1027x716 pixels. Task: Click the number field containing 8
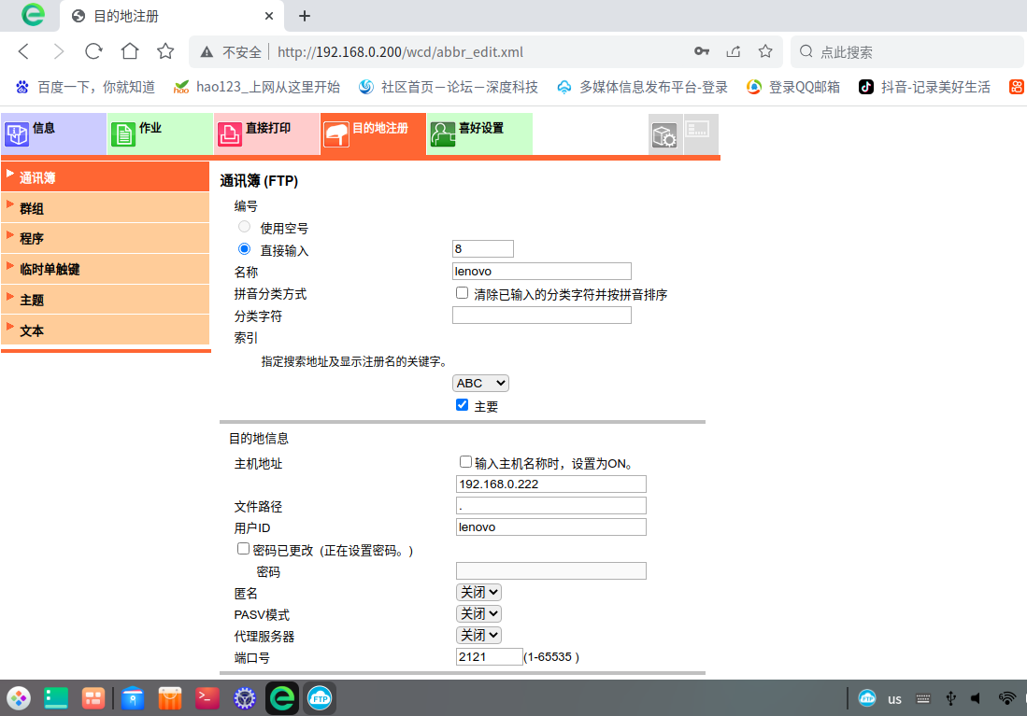[x=483, y=248]
